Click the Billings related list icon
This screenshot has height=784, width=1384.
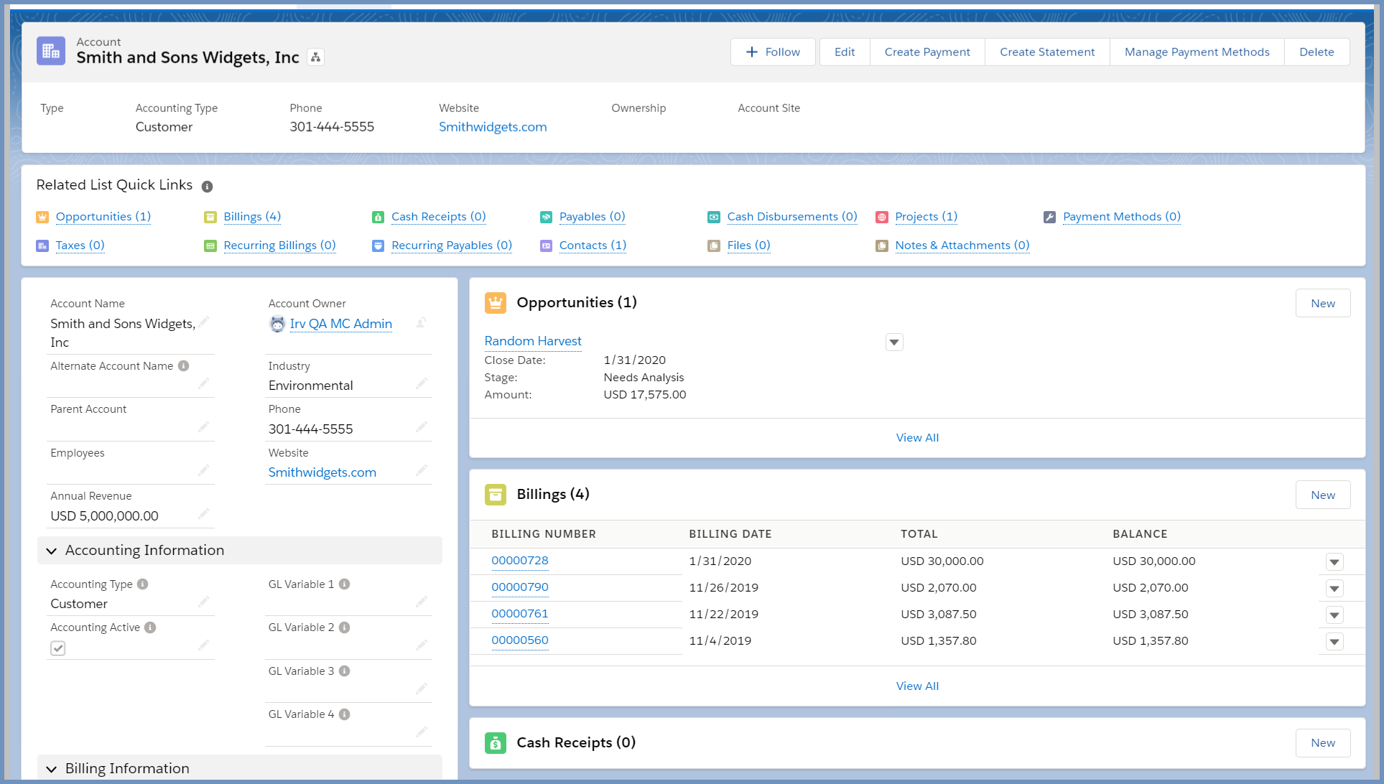[x=496, y=495]
